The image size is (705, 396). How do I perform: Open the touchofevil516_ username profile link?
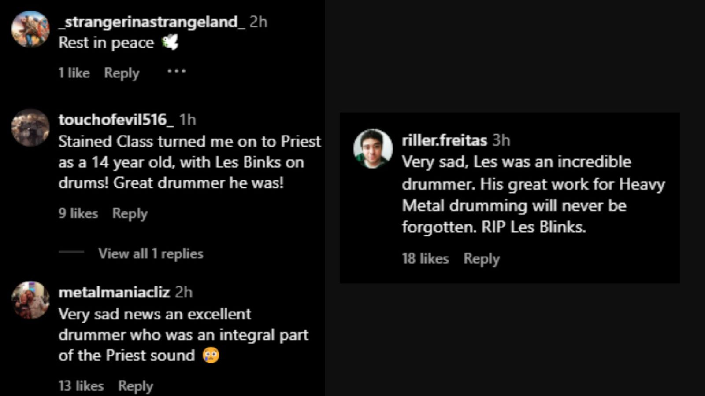pyautogui.click(x=117, y=119)
